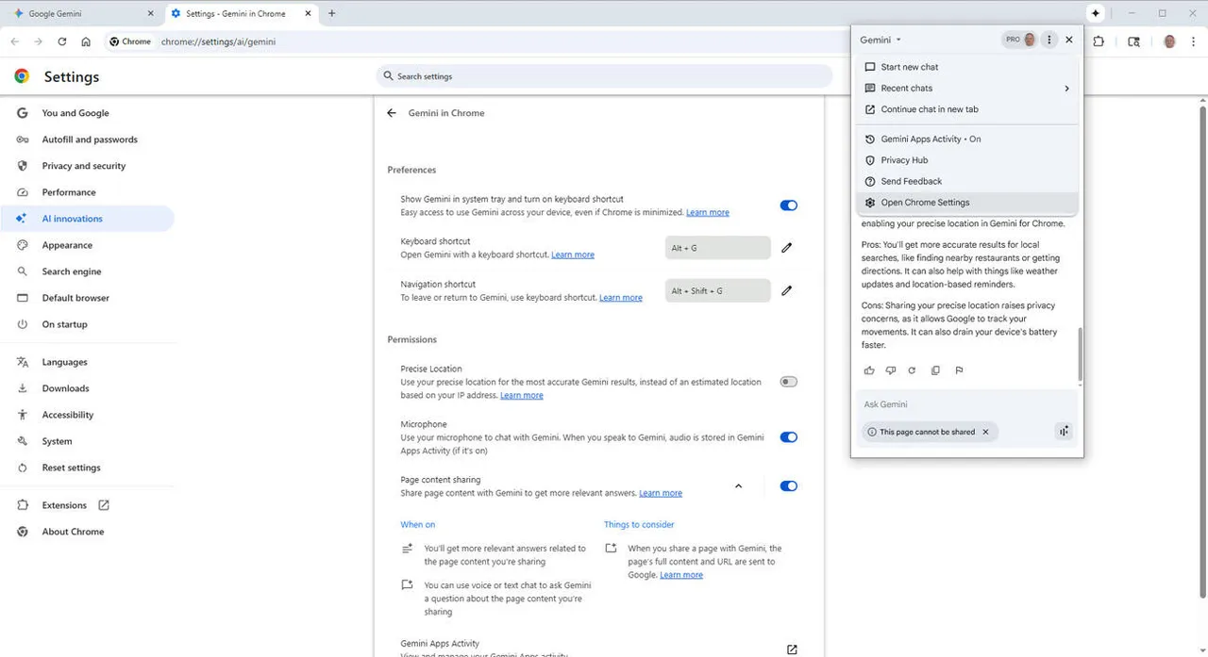
Task: Click the thumbs down feedback icon
Action: point(890,370)
